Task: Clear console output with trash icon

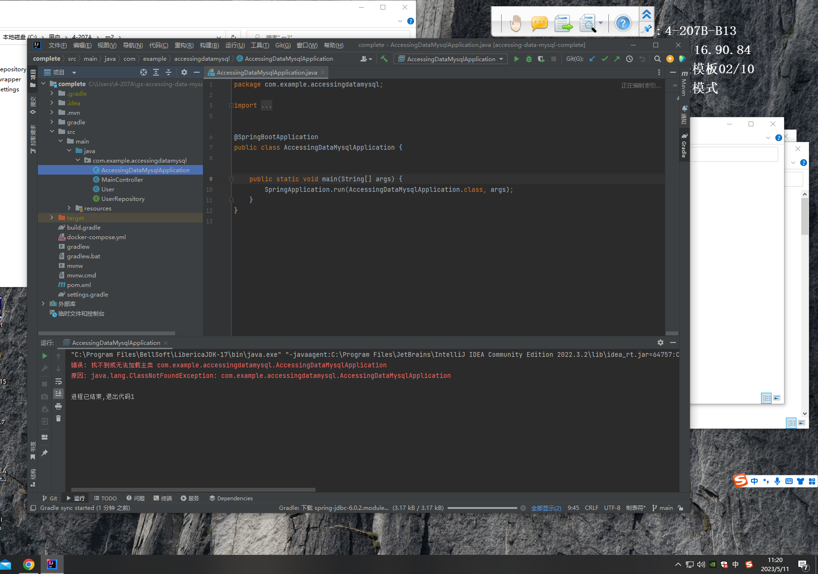Action: click(58, 419)
